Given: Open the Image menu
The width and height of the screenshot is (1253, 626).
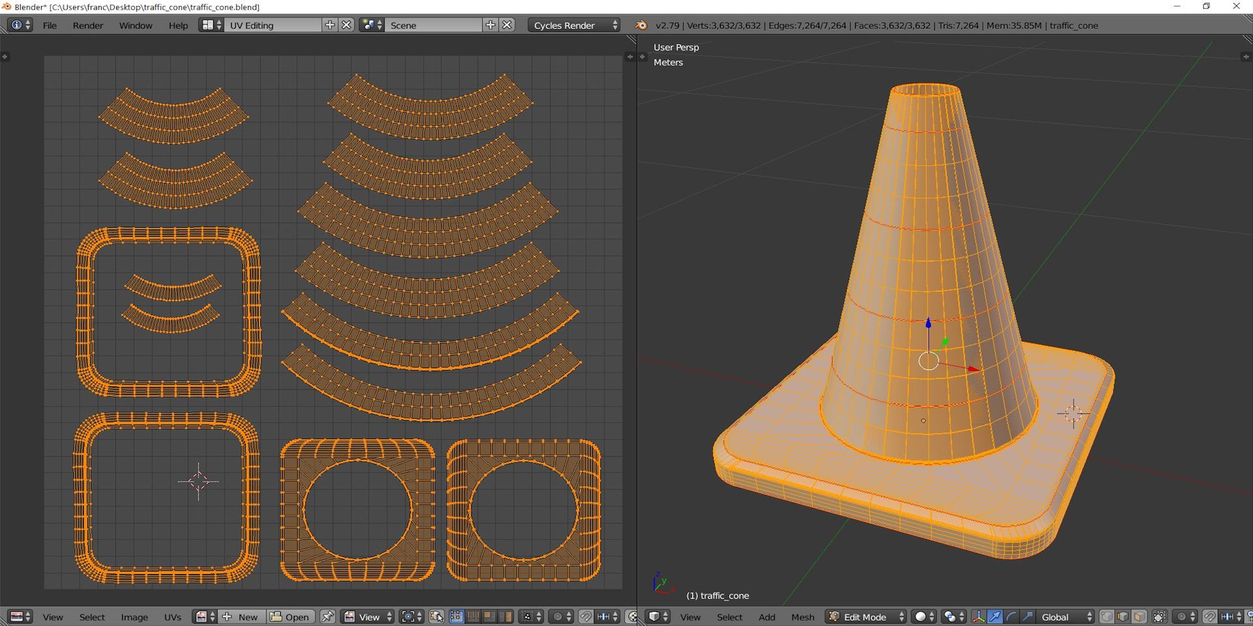Looking at the screenshot, I should (134, 617).
